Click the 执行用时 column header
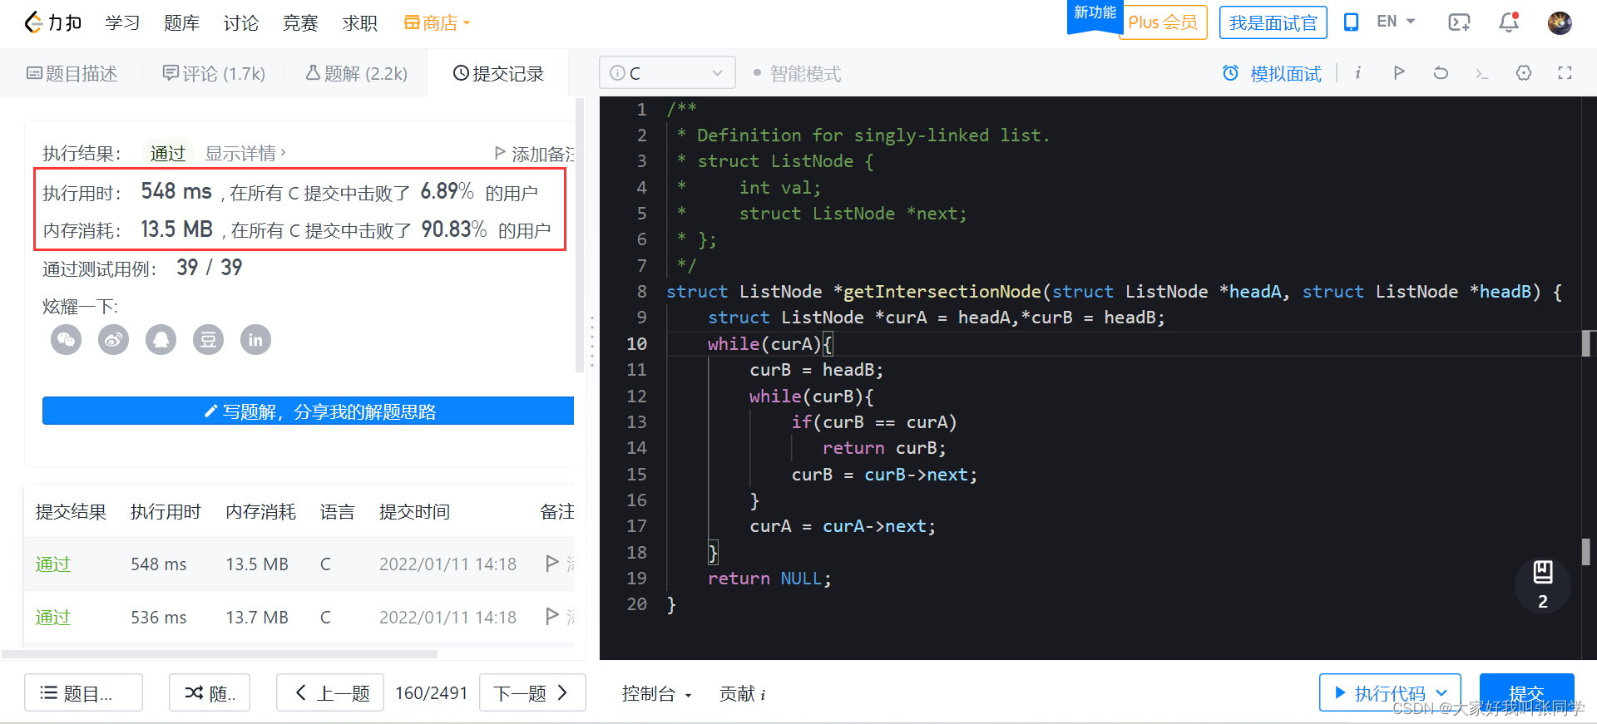The image size is (1597, 724). tap(166, 511)
